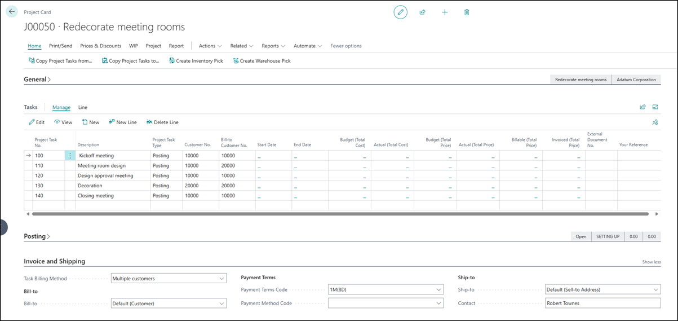The image size is (678, 321).
Task: Click the share icon in page header
Action: pyautogui.click(x=422, y=12)
